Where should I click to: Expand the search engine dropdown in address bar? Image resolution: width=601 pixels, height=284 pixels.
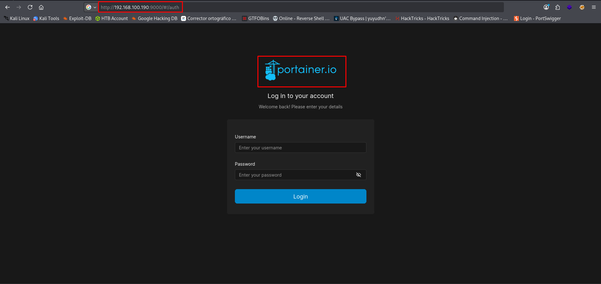click(91, 7)
